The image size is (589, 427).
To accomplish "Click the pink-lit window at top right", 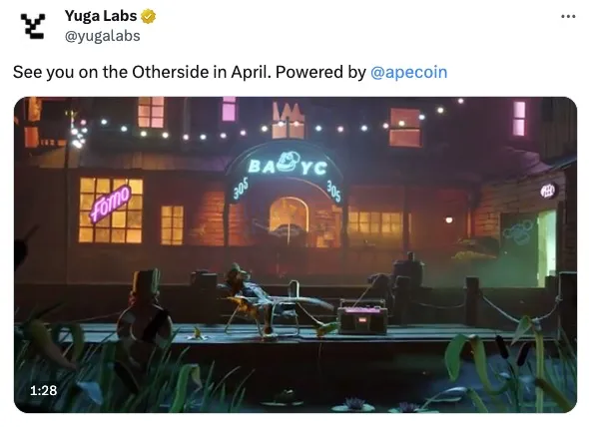I will point(519,119).
